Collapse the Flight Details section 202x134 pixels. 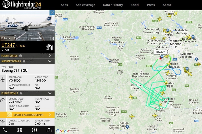(27, 93)
